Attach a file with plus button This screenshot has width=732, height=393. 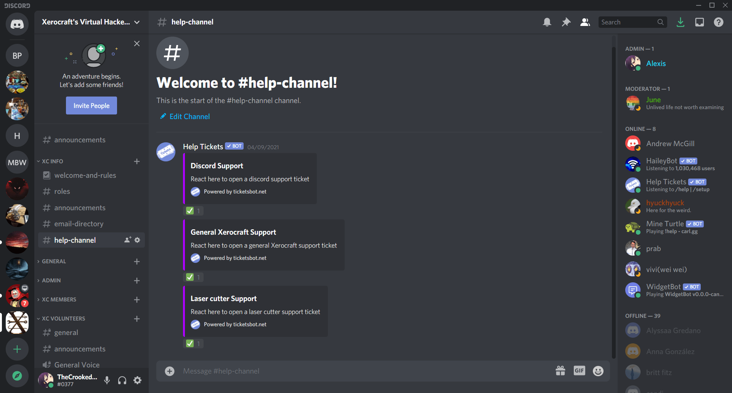click(170, 371)
